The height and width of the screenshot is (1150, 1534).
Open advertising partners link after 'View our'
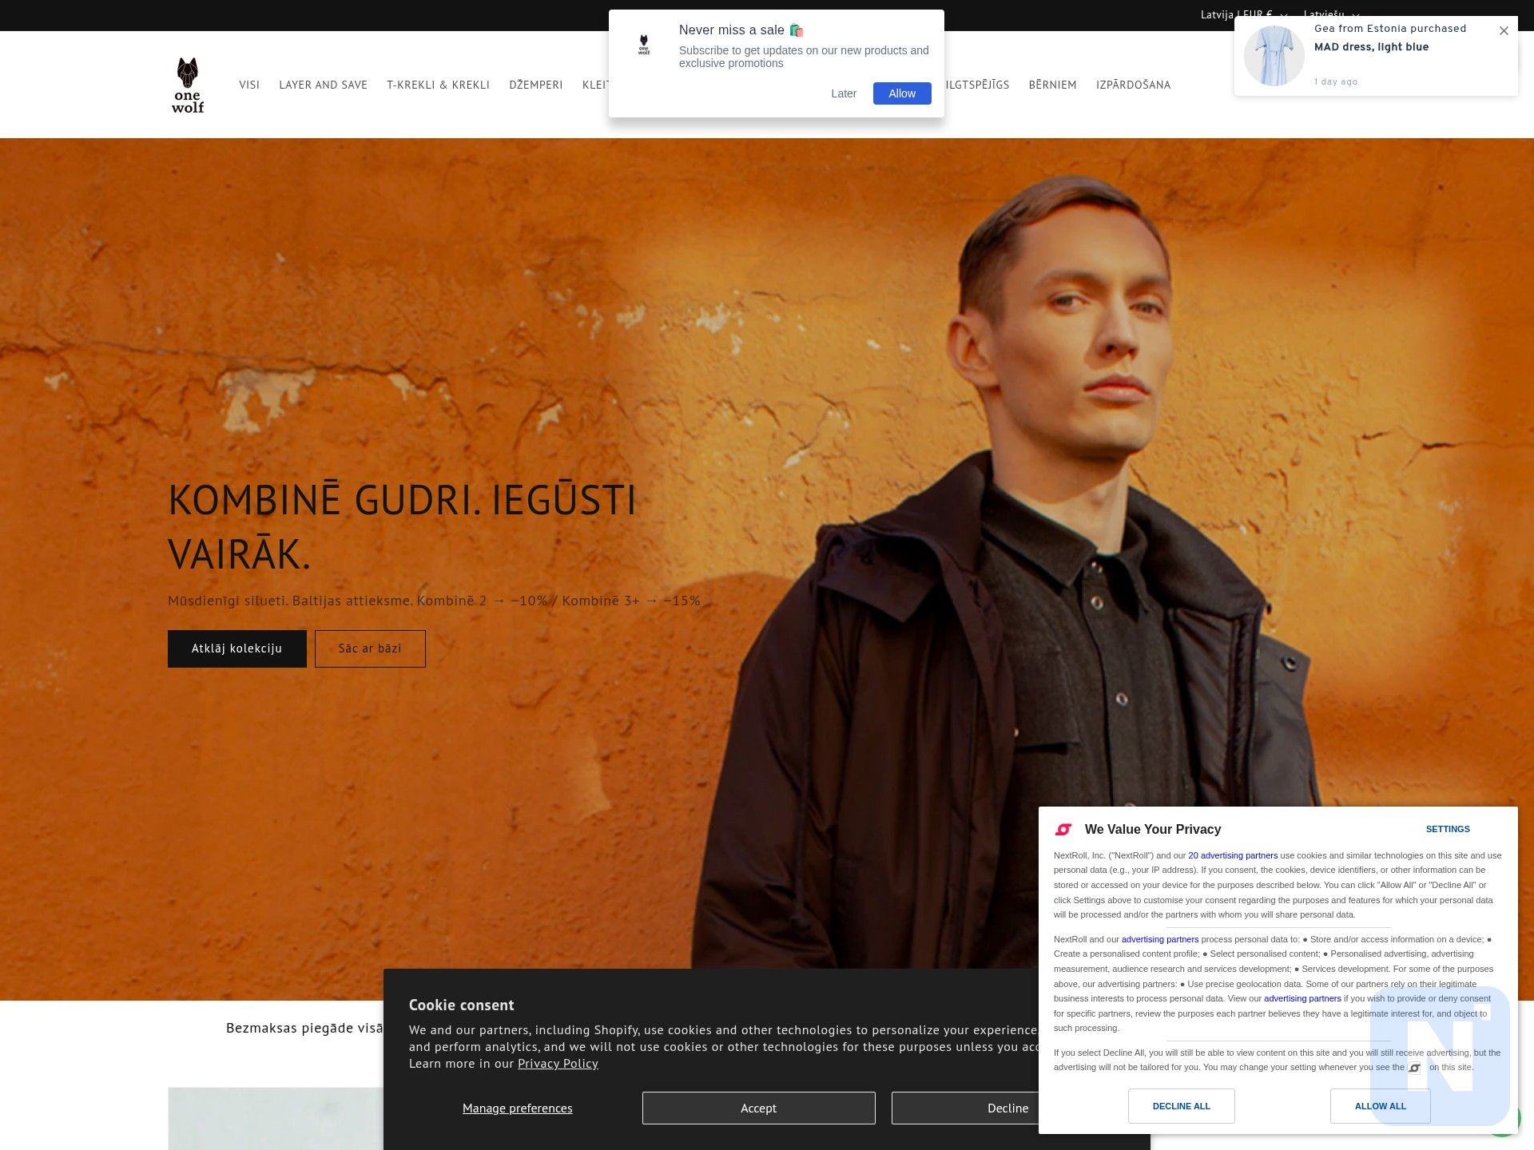pyautogui.click(x=1302, y=998)
